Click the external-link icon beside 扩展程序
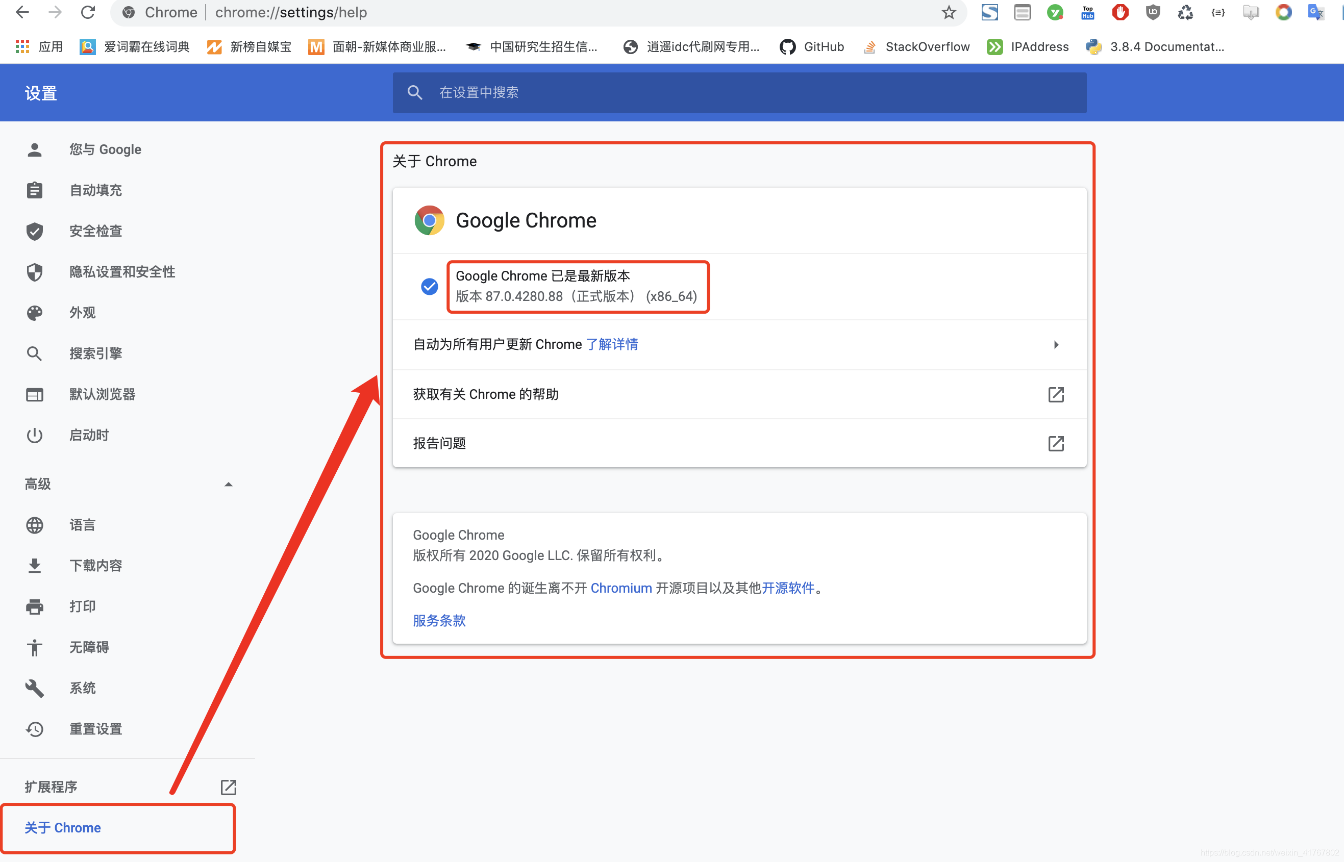The height and width of the screenshot is (862, 1344). click(x=228, y=787)
